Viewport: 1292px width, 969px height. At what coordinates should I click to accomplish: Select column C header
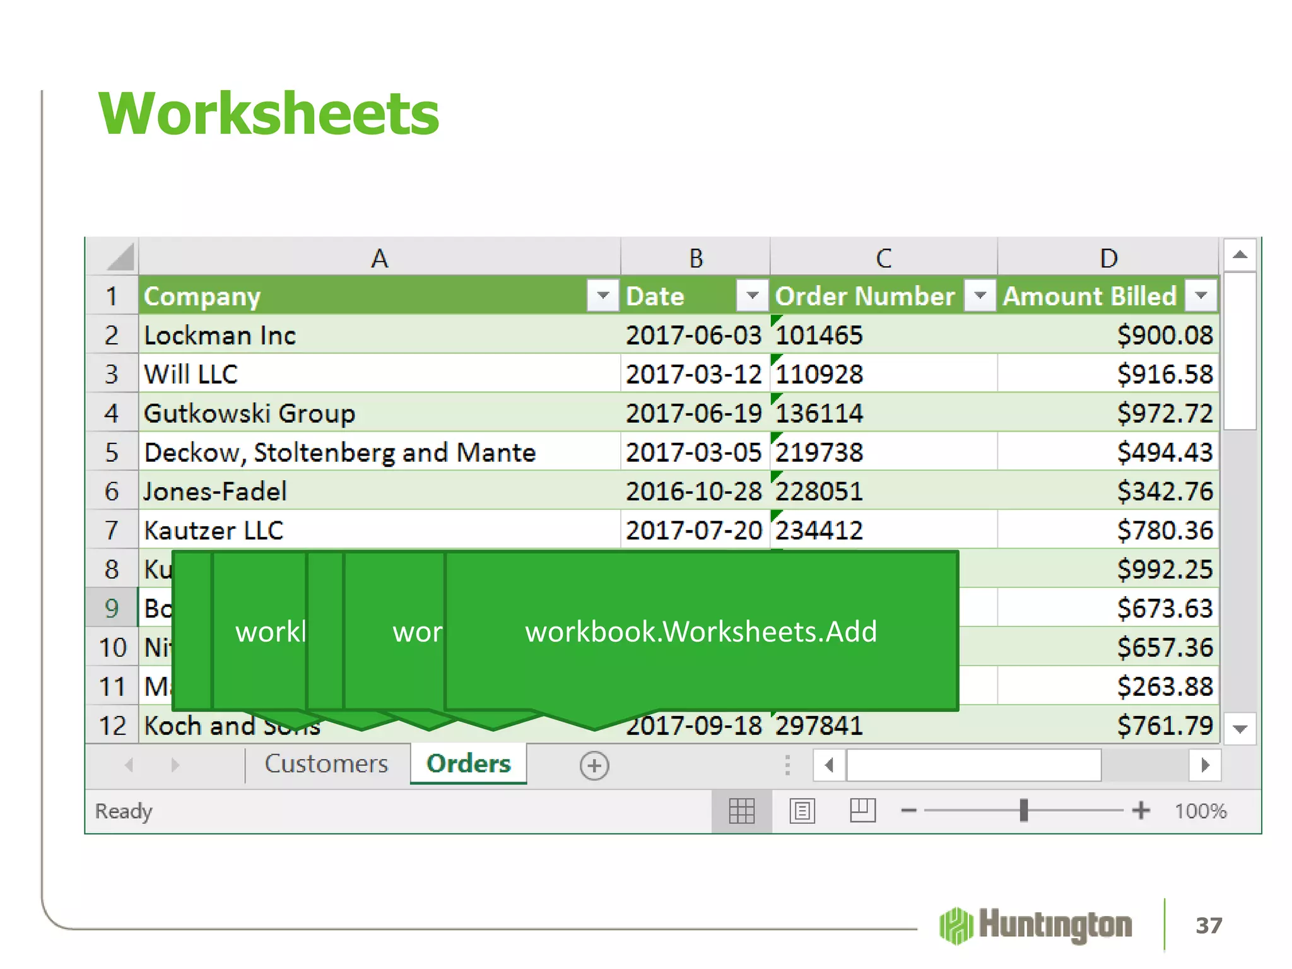(x=884, y=257)
